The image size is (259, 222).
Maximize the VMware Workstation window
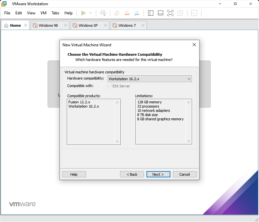click(x=235, y=4)
